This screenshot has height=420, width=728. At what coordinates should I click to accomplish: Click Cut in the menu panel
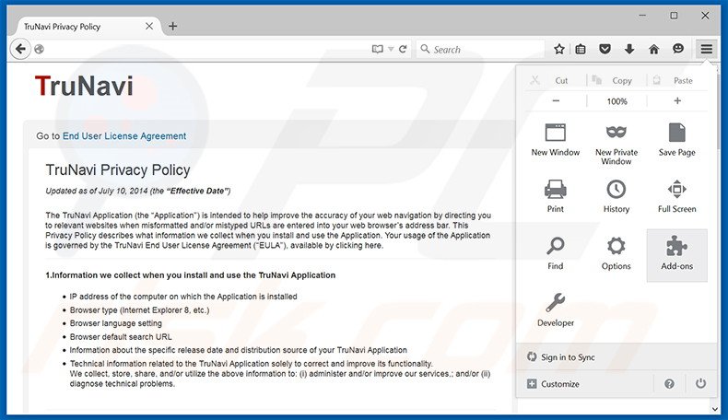(x=556, y=80)
